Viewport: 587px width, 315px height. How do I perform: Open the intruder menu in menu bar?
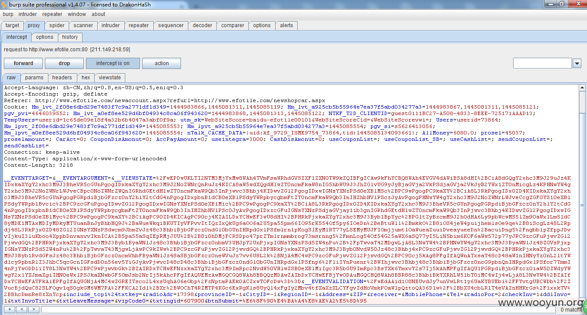(x=28, y=14)
